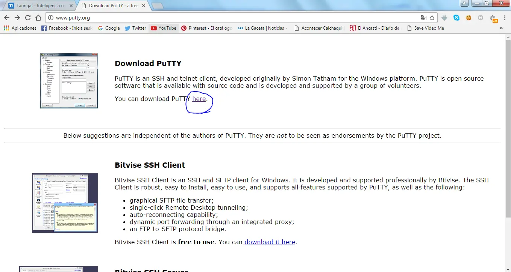The height and width of the screenshot is (272, 511).
Task: Click the 'Bitvise SSH Client' heading
Action: point(150,165)
